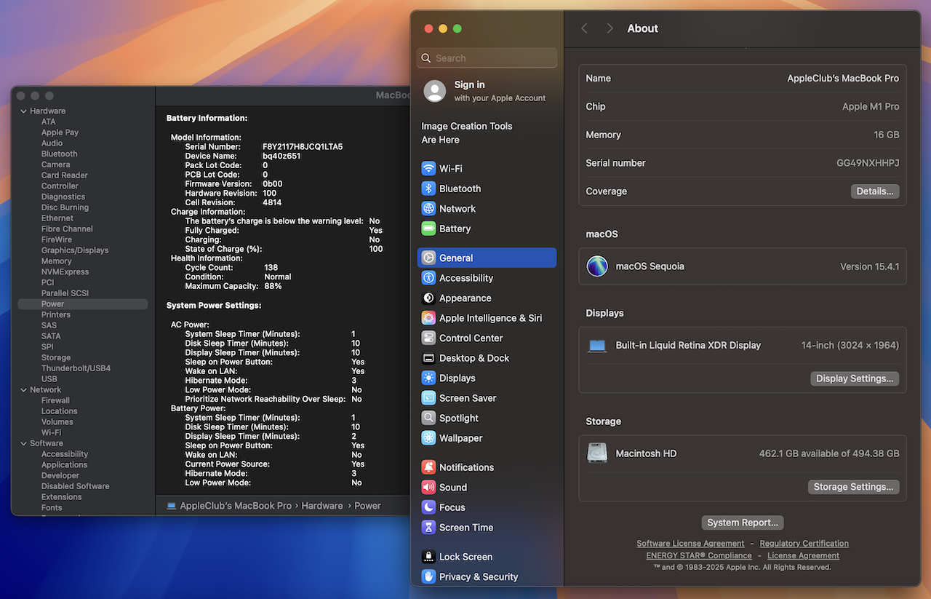Click the Built-in display laptop icon
The height and width of the screenshot is (599, 931).
(597, 346)
